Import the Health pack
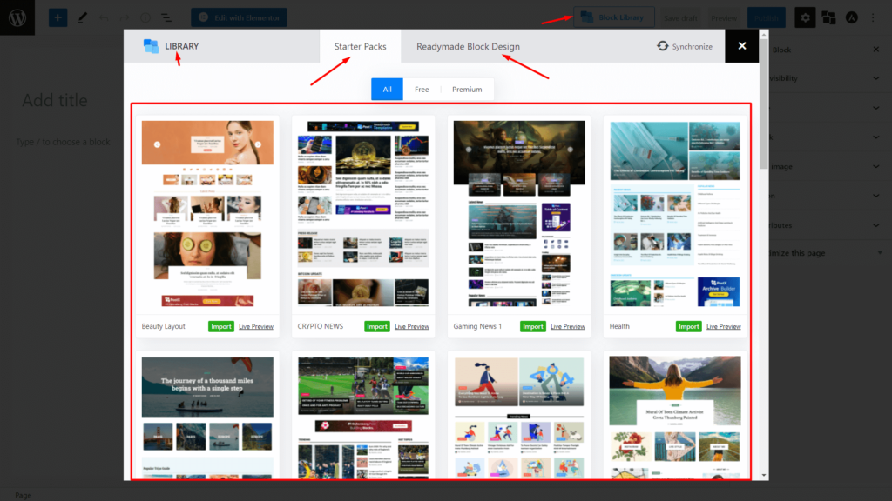This screenshot has height=501, width=892. (688, 327)
